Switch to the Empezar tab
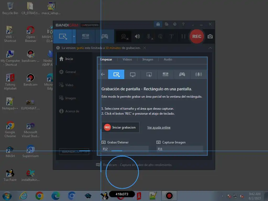 tap(106, 59)
